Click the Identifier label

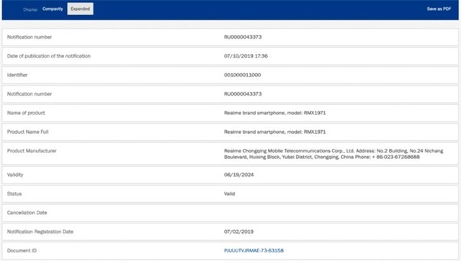(x=17, y=75)
